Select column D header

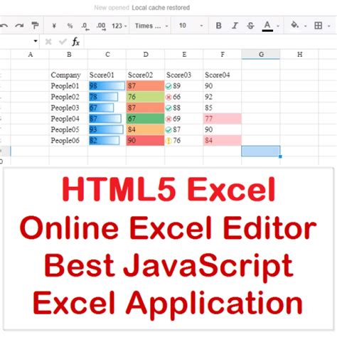pyautogui.click(x=146, y=55)
